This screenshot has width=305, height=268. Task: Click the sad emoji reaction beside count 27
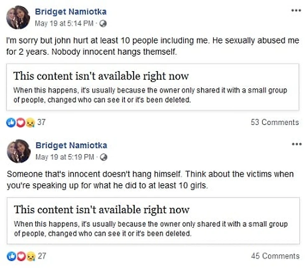click(x=30, y=256)
